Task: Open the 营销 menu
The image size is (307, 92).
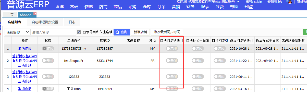Action: 176,7
